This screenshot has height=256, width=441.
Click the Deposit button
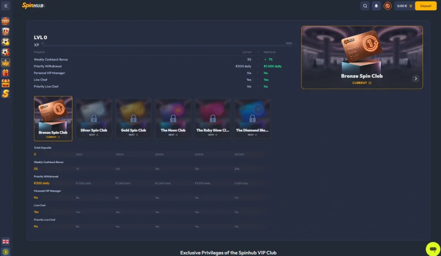[425, 6]
